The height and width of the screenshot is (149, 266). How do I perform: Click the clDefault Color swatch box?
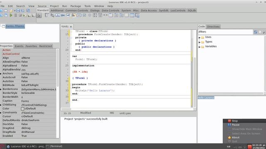point(22,109)
